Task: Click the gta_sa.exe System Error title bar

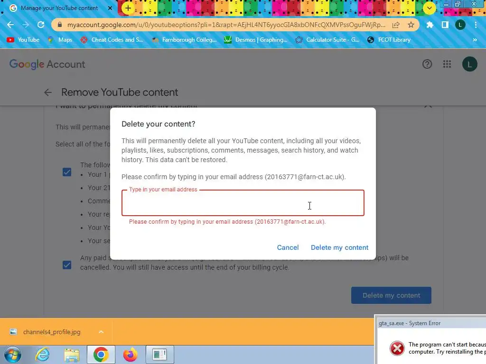Action: pos(431,323)
